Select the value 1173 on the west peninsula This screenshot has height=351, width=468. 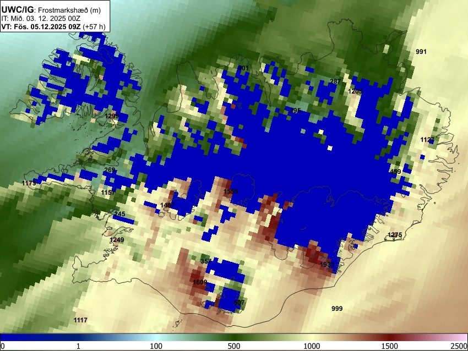pos(29,183)
